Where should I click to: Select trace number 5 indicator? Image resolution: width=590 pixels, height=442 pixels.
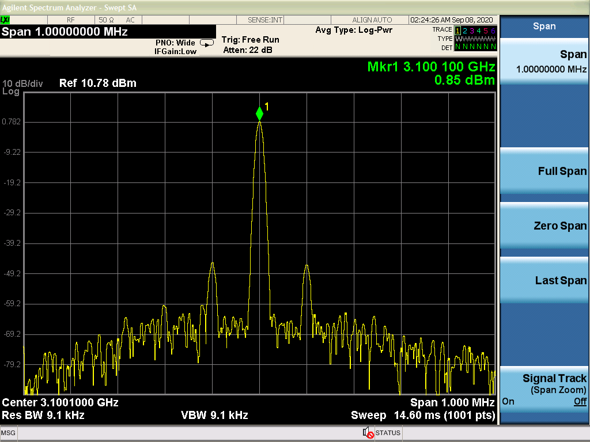coord(486,31)
